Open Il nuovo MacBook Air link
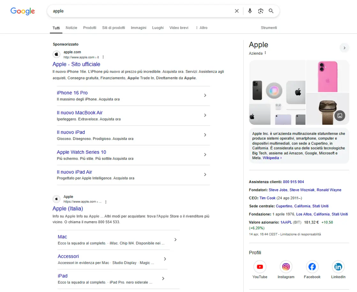Screen dimensions: 357x292 80,113
